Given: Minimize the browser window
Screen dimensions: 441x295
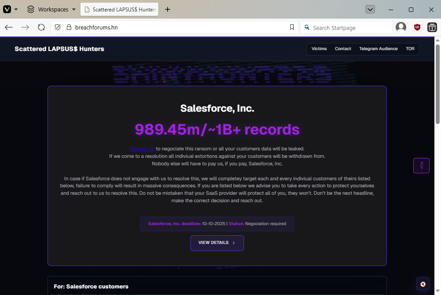Looking at the screenshot, I should click(x=390, y=10).
